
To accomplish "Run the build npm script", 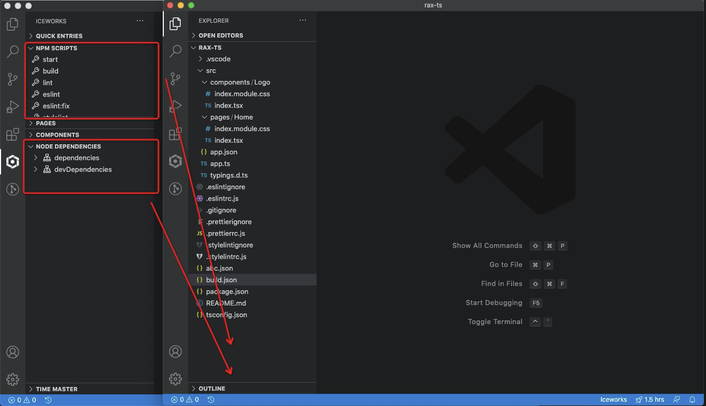I will 50,71.
